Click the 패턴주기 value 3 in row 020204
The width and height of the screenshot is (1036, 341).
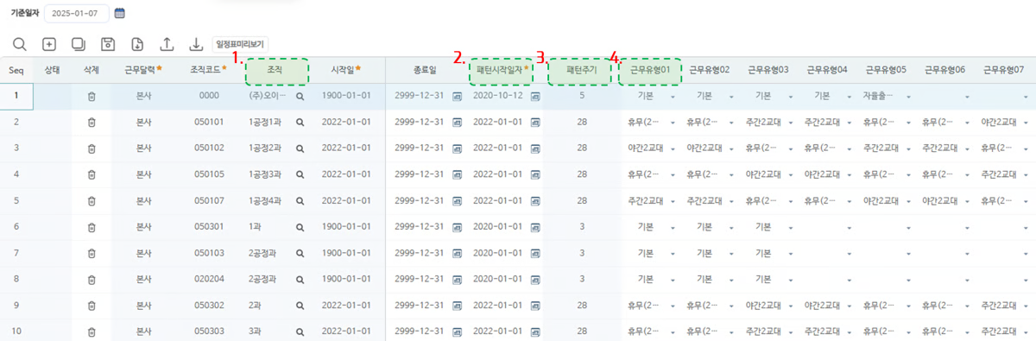point(582,279)
